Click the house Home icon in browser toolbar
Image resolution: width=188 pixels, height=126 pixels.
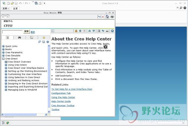point(107,17)
